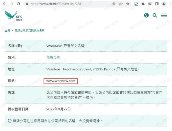
Task: Select the date 2022年8月22日
Action: (58, 109)
